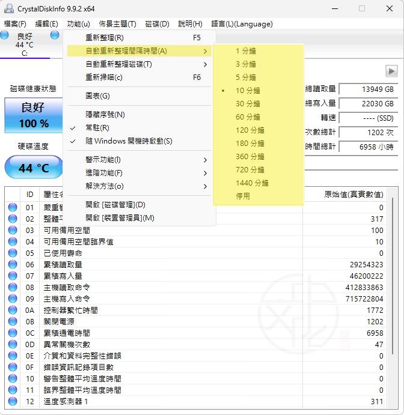Open the 說明(H) menu
The image size is (404, 415).
coord(190,24)
